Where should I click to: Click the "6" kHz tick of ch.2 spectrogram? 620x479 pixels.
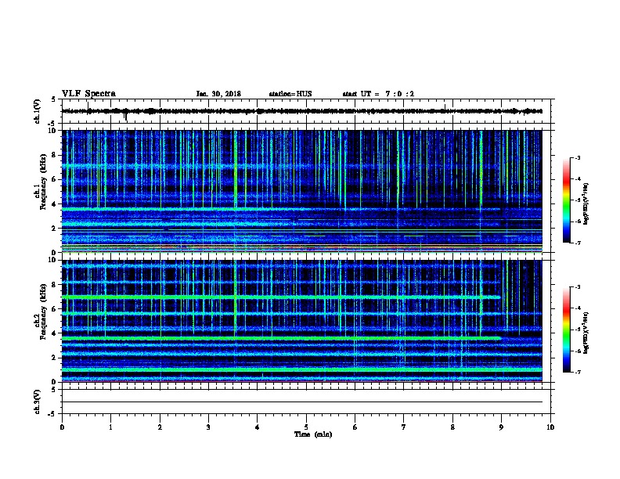click(x=54, y=309)
